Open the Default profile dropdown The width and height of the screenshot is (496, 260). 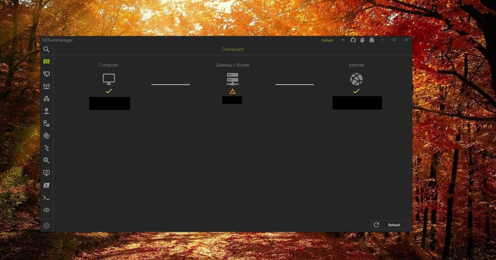coord(331,40)
